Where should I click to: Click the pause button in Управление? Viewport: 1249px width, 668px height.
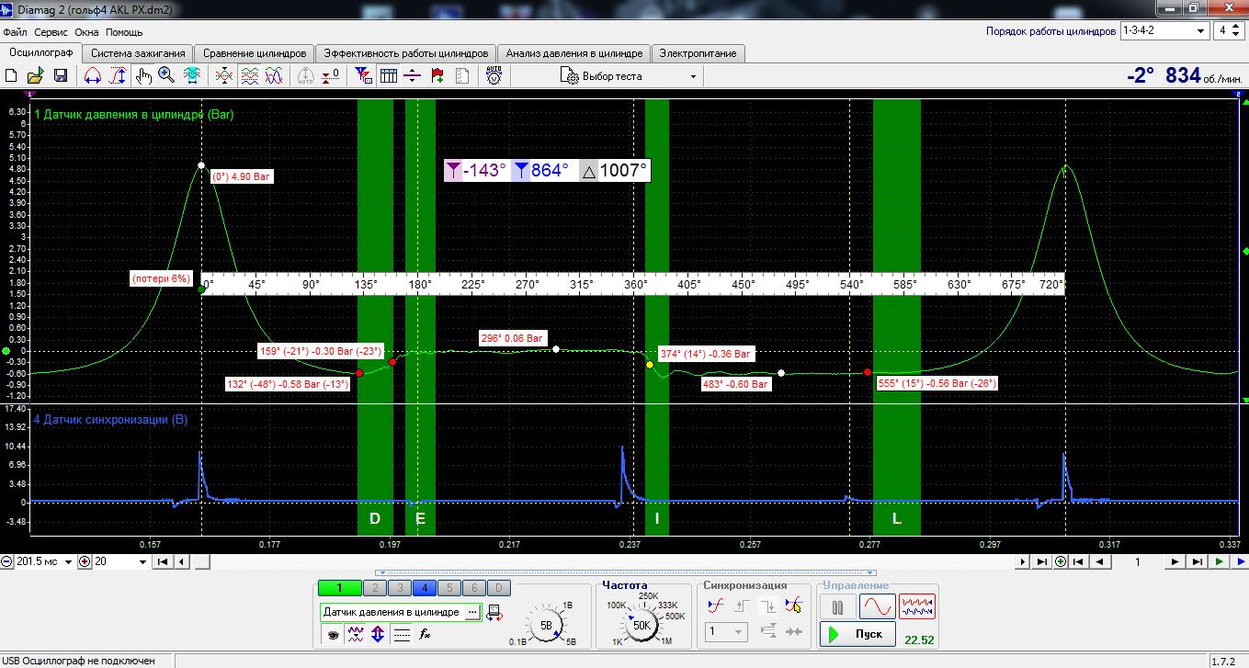pos(837,607)
